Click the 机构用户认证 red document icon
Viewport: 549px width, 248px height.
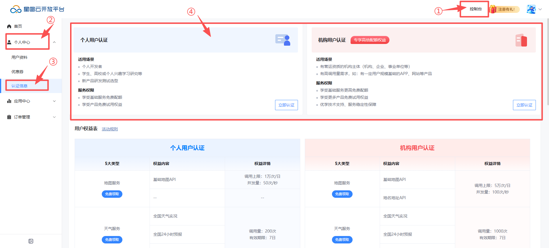(521, 40)
